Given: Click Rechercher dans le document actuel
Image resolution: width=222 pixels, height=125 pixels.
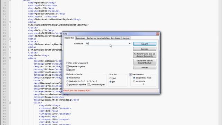Looking at the screenshot, I should (145, 62).
